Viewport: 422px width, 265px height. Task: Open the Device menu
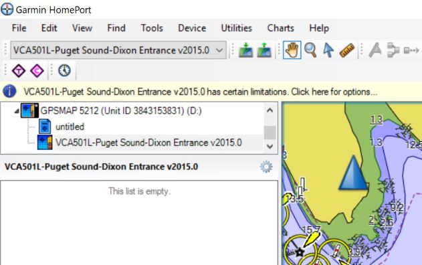pos(192,28)
